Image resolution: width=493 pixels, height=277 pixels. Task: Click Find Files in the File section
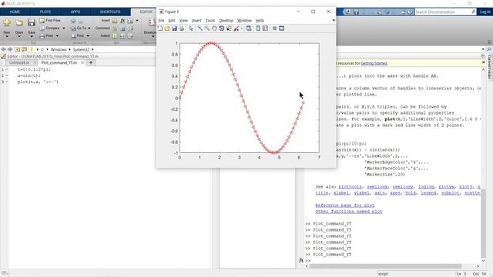click(x=50, y=21)
